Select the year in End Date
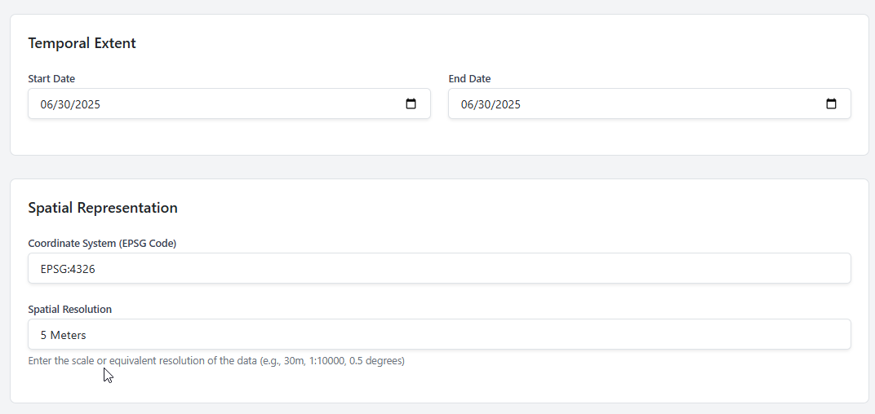This screenshot has height=414, width=875. (507, 104)
